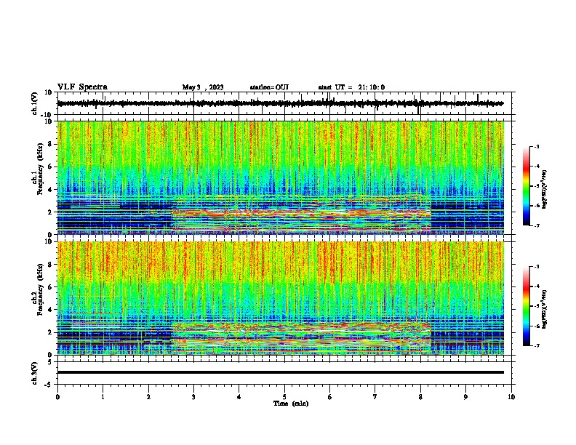
Task: Click the ch.2 "Frequency (kHz)" axis label
Action: click(40, 289)
